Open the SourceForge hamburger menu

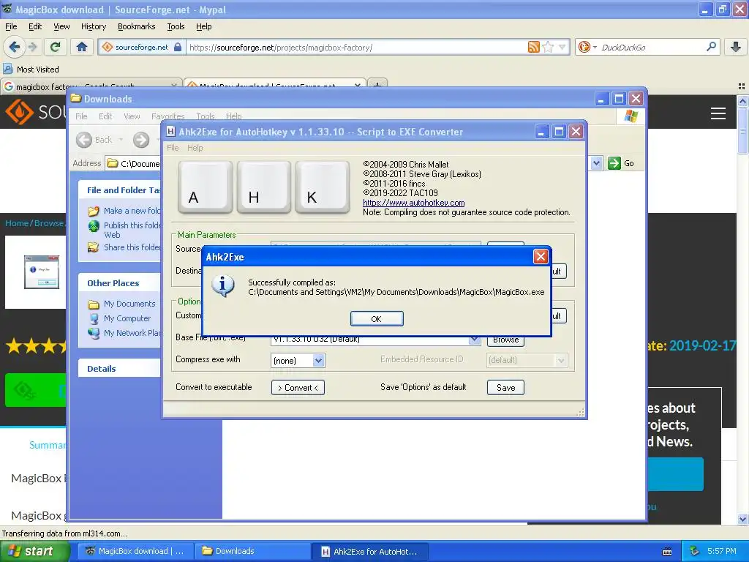click(718, 113)
